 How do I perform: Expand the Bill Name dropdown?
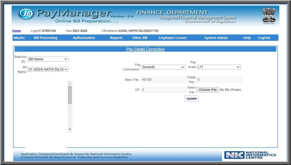coord(48,69)
